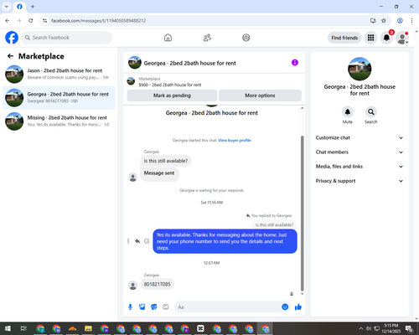The height and width of the screenshot is (335, 419).
Task: Click the 8018217085 message bubble
Action: tap(157, 284)
